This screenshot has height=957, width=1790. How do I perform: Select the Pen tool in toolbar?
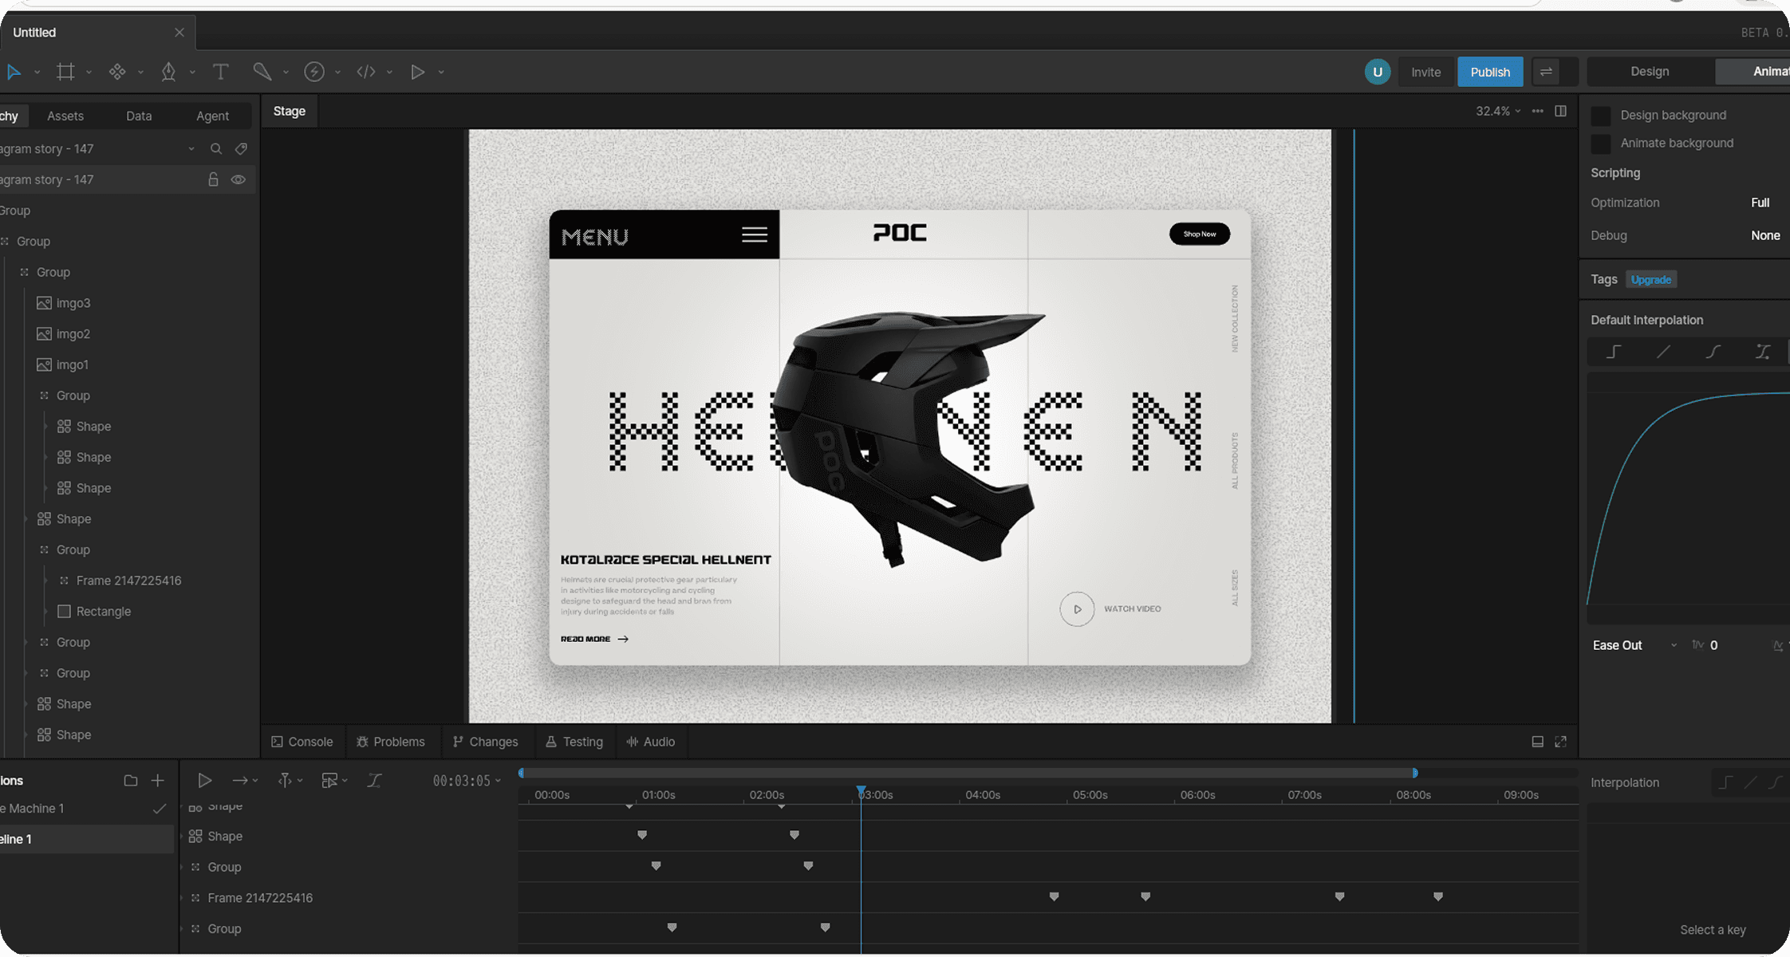(168, 72)
